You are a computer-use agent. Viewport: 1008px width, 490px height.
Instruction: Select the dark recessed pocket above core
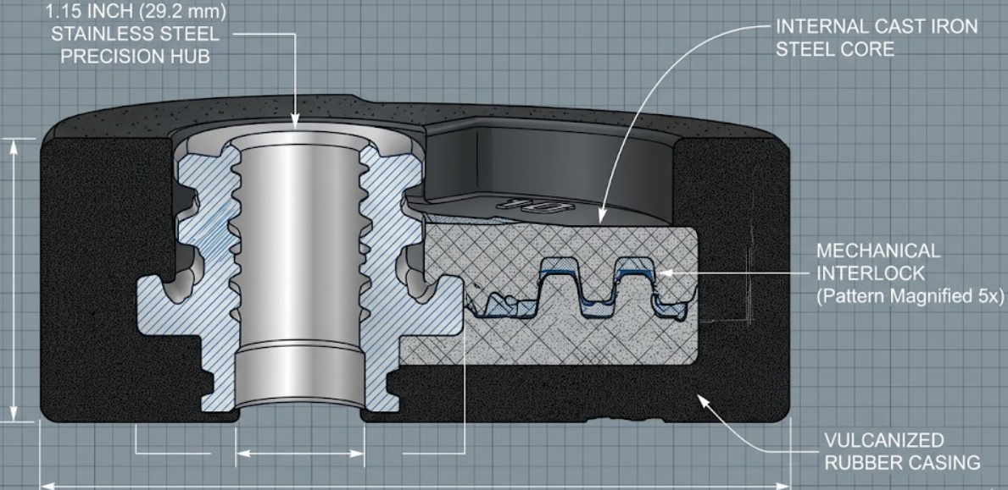543,165
